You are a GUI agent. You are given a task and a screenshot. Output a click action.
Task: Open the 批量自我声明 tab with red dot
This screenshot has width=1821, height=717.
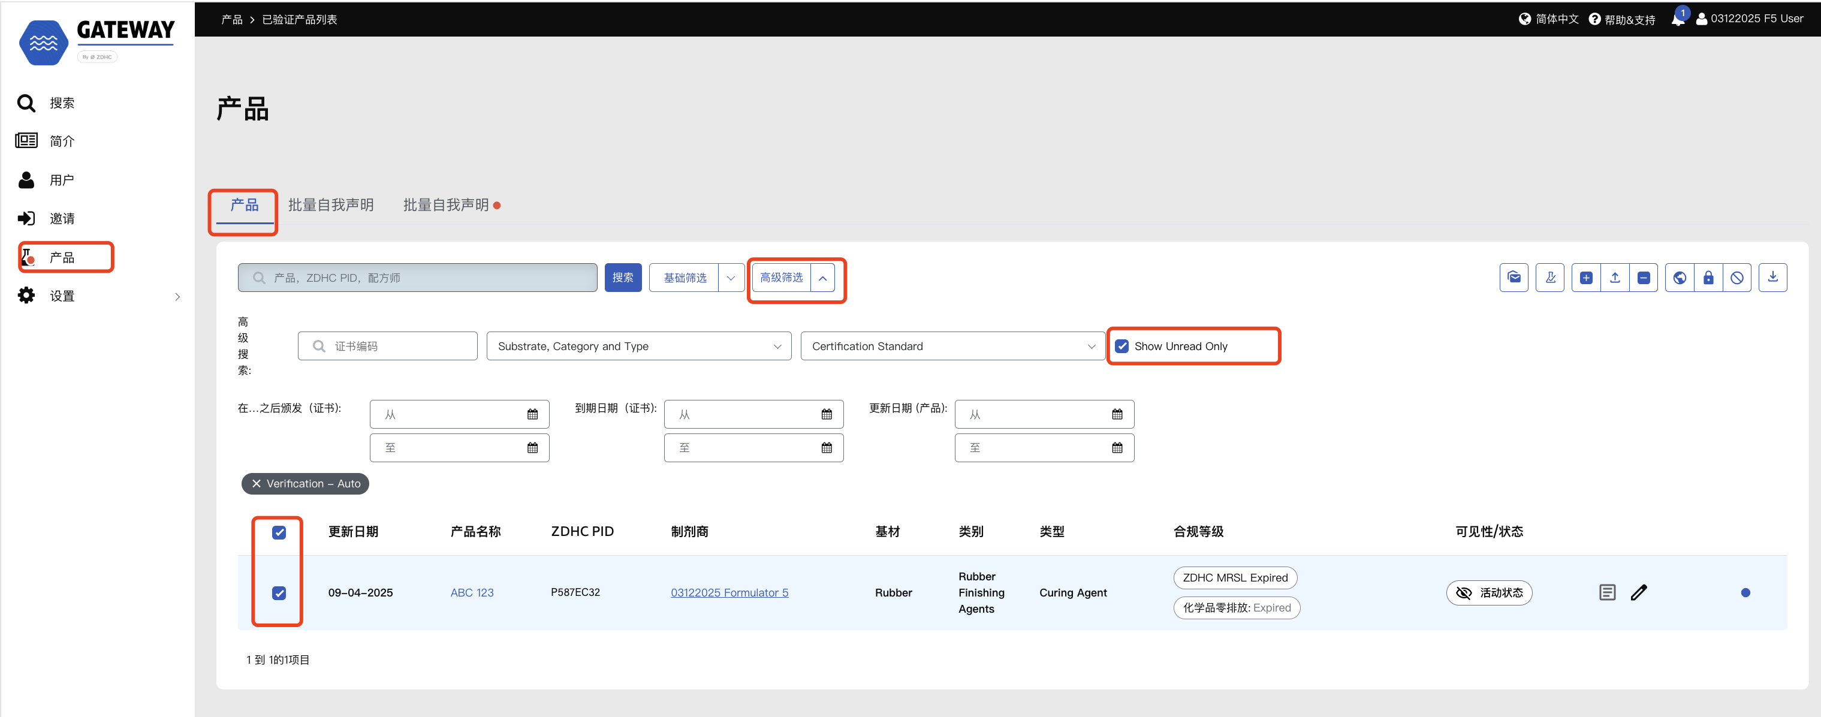pos(451,205)
